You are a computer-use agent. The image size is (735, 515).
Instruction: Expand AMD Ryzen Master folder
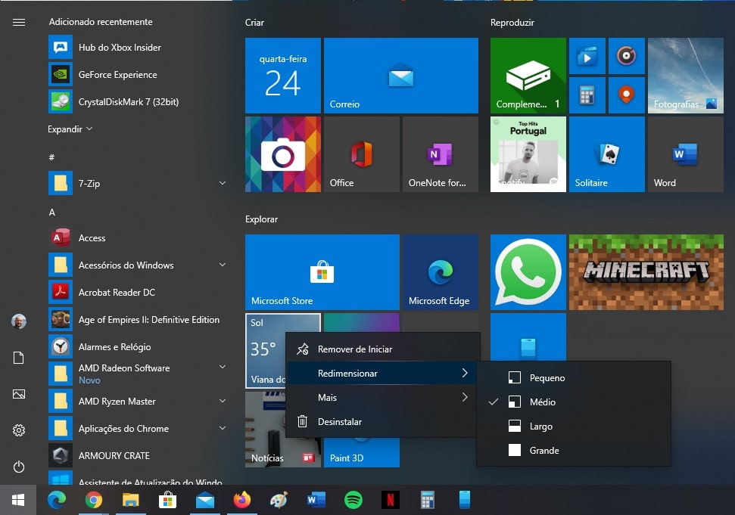223,401
